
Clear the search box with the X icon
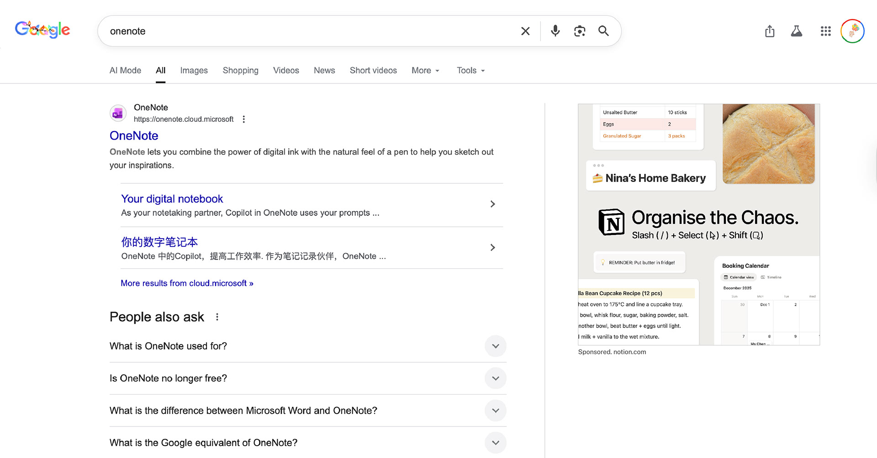(x=525, y=31)
